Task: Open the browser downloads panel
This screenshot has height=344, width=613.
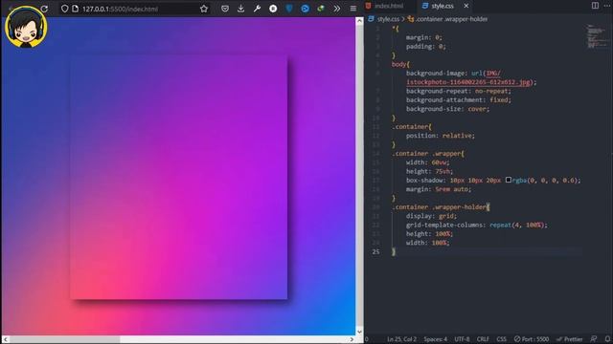Action: (x=240, y=9)
